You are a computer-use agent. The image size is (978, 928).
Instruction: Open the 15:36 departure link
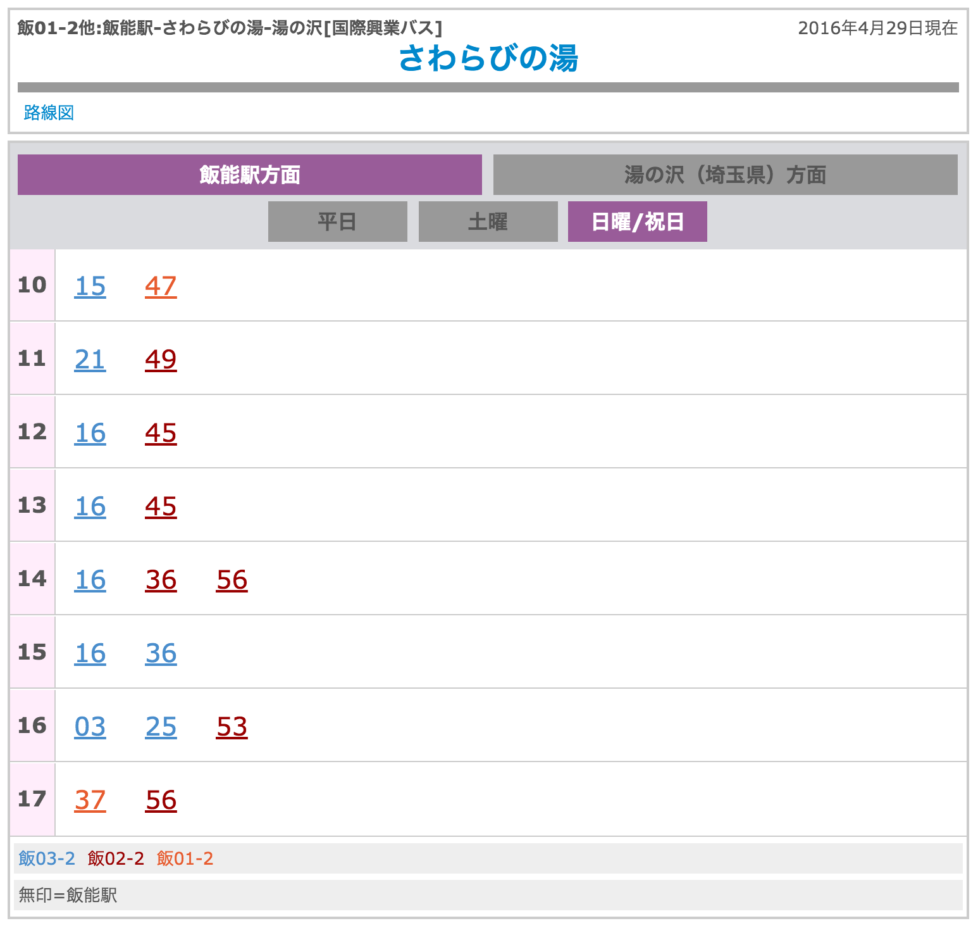(x=161, y=653)
